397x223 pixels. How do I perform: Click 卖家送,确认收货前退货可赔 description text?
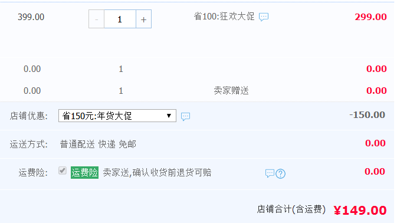pos(157,173)
